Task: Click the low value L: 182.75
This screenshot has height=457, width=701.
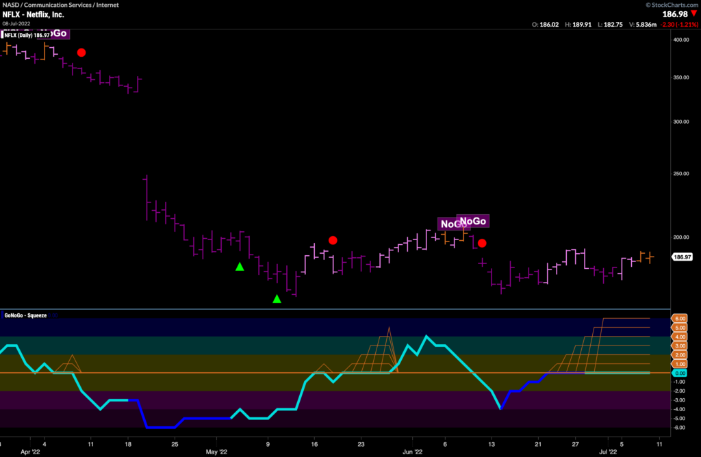Action: (x=610, y=25)
